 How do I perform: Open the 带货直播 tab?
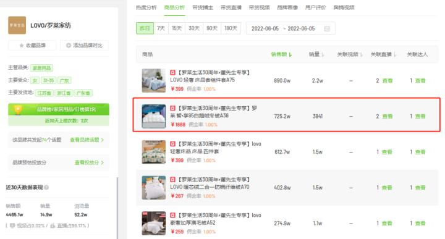pyautogui.click(x=231, y=7)
